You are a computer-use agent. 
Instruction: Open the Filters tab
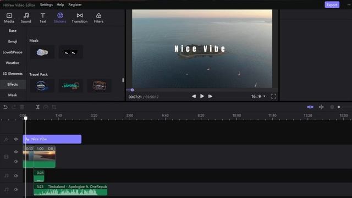click(x=98, y=18)
